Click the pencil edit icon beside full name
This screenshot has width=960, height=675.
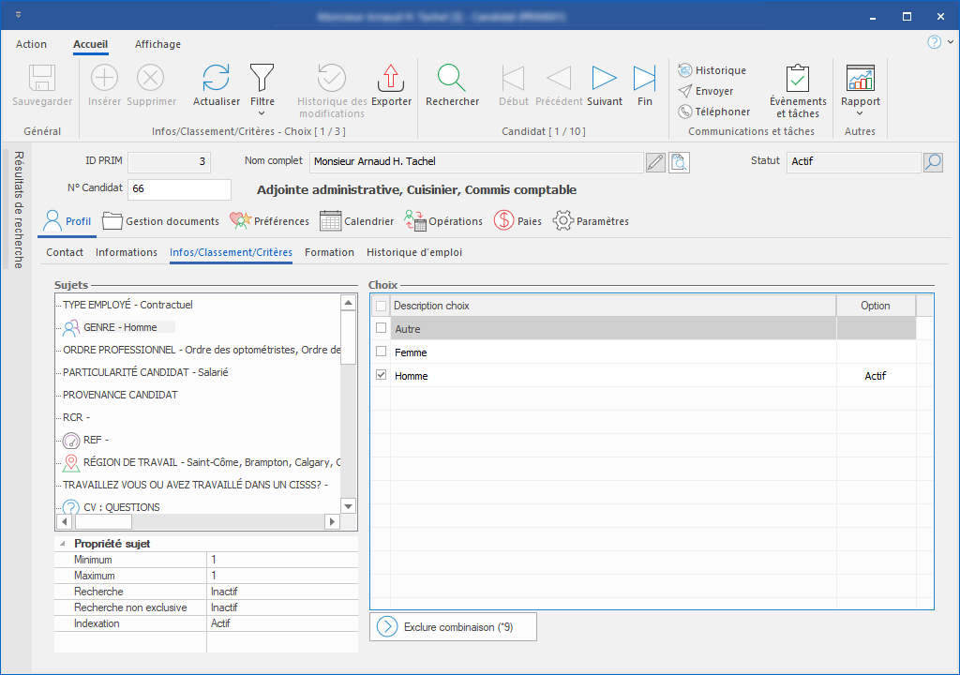pyautogui.click(x=655, y=162)
